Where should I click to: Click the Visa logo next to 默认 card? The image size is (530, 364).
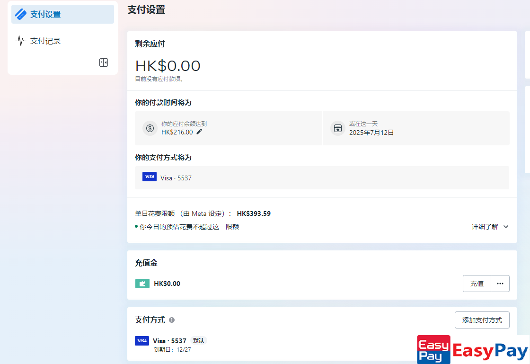click(x=142, y=341)
